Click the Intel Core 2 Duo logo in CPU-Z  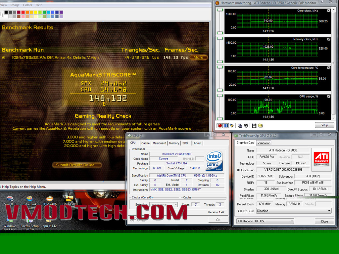(214, 161)
